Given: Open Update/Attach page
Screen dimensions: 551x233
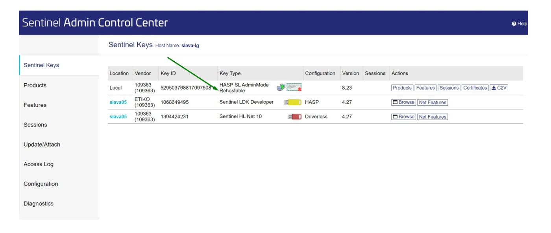Looking at the screenshot, I should (x=42, y=144).
